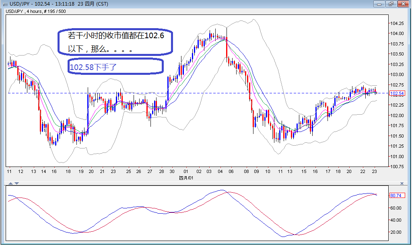This screenshot has width=412, height=245.
Task: Click the 60.00 oscillator scale label
Action: [x=396, y=208]
